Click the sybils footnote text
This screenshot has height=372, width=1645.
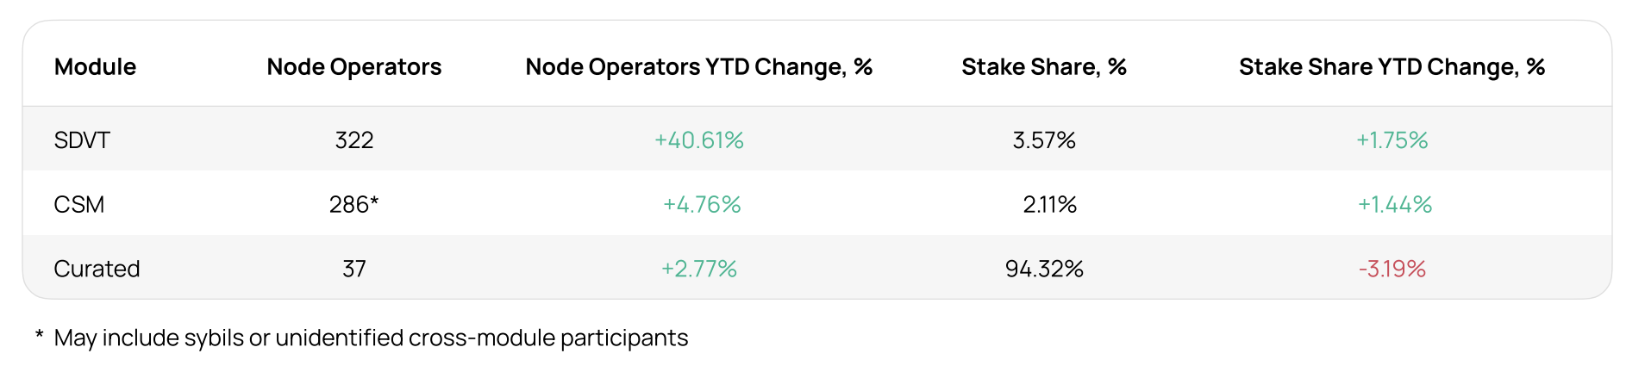[x=371, y=338]
